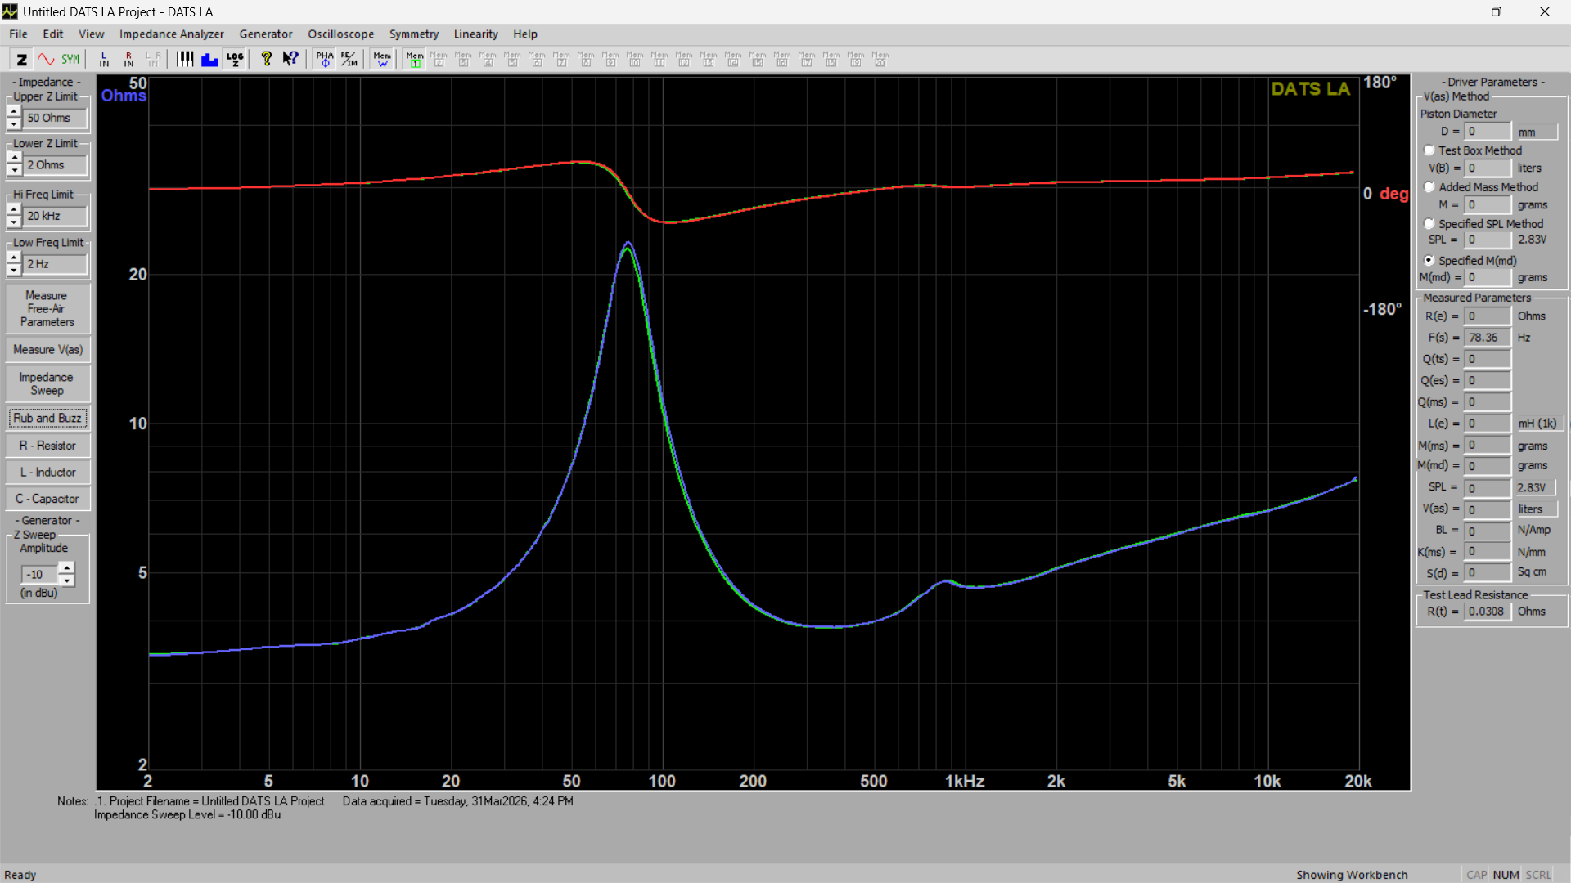Decrease the Hi Freq Limit stepper
The image size is (1571, 883).
[x=14, y=222]
